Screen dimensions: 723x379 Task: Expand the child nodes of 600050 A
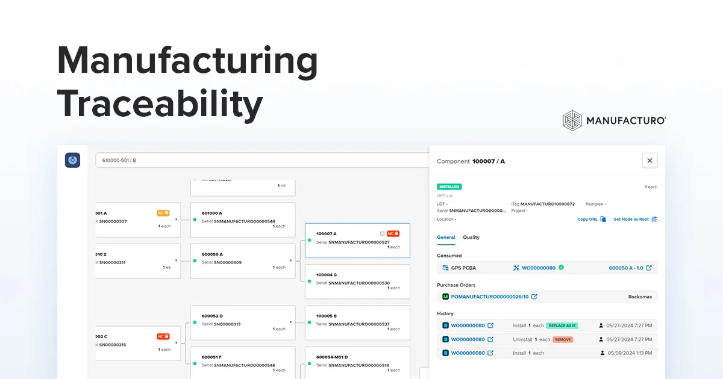coord(291,260)
